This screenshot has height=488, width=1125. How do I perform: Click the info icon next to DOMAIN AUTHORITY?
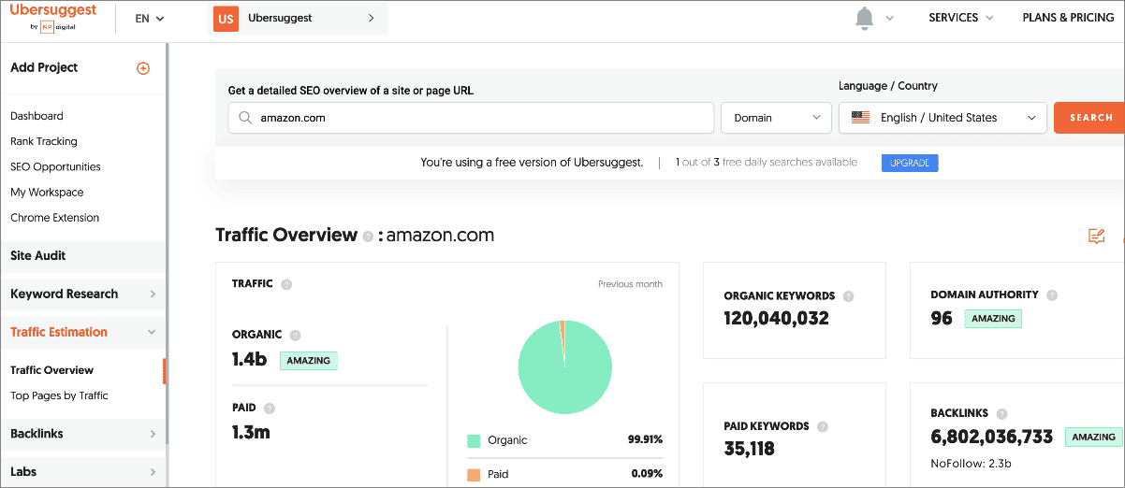tap(1052, 295)
